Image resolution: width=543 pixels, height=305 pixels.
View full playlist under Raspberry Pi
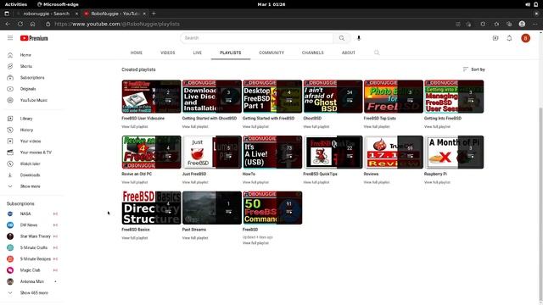click(437, 182)
